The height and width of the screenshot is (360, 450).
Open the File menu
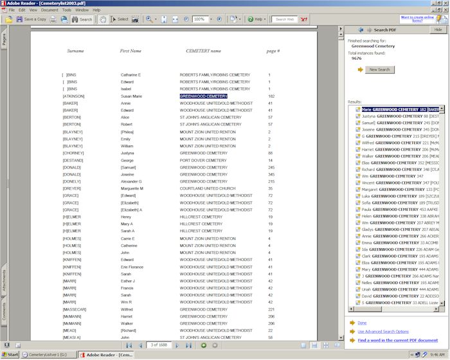coord(12,10)
